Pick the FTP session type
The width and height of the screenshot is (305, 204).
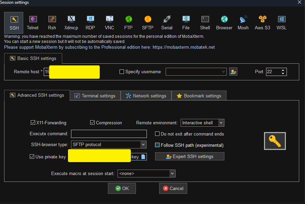pyautogui.click(x=128, y=23)
